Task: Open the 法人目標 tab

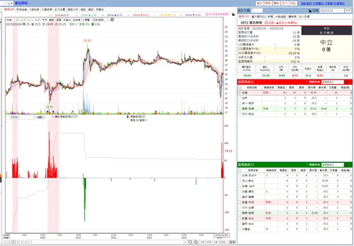Action: pos(304,17)
